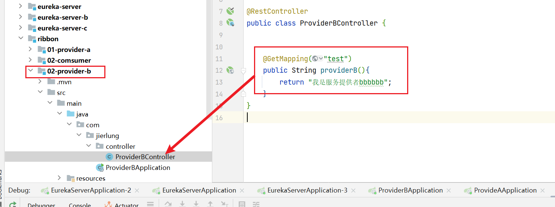Click the Step Over debug icon

pyautogui.click(x=168, y=204)
